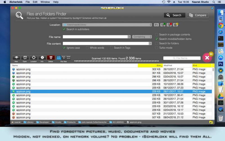
Task: Click the folder icon with green badge
Action: click(x=163, y=25)
